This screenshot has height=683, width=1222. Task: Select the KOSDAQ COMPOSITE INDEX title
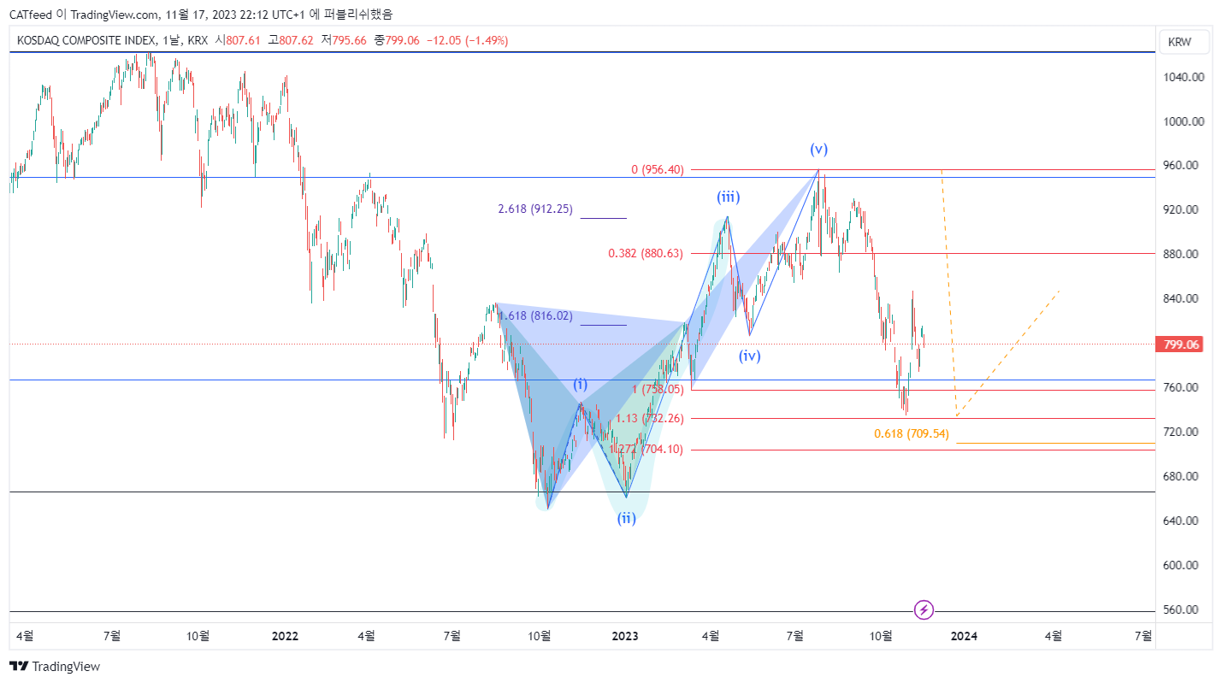tap(87, 40)
